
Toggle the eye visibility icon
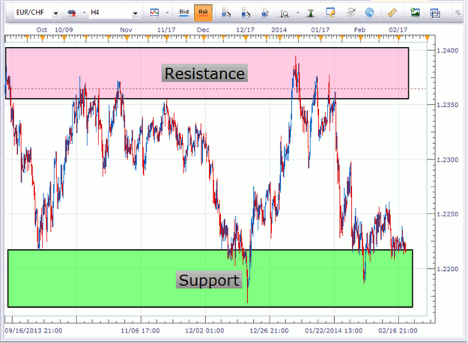[351, 13]
